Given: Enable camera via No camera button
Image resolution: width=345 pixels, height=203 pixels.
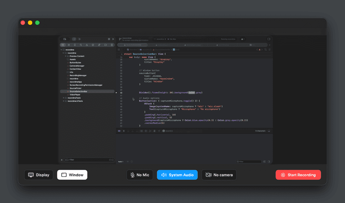Looking at the screenshot, I should [218, 175].
